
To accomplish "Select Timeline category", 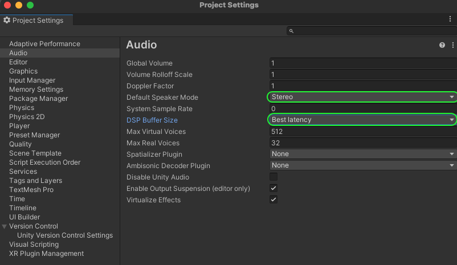I will pyautogui.click(x=23, y=208).
